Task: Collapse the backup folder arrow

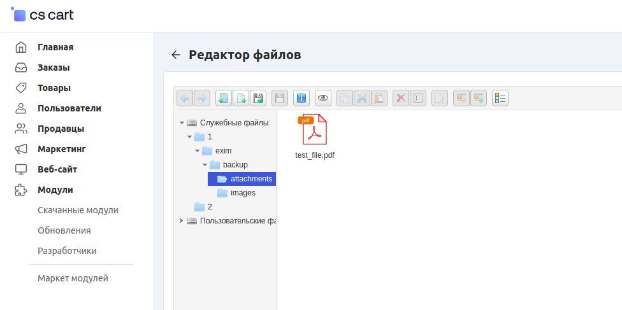Action: pyautogui.click(x=205, y=165)
